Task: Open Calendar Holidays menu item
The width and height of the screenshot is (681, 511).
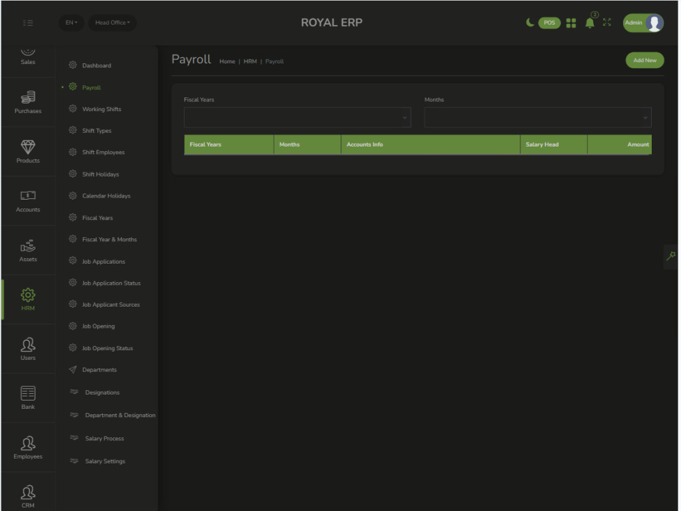Action: [107, 196]
